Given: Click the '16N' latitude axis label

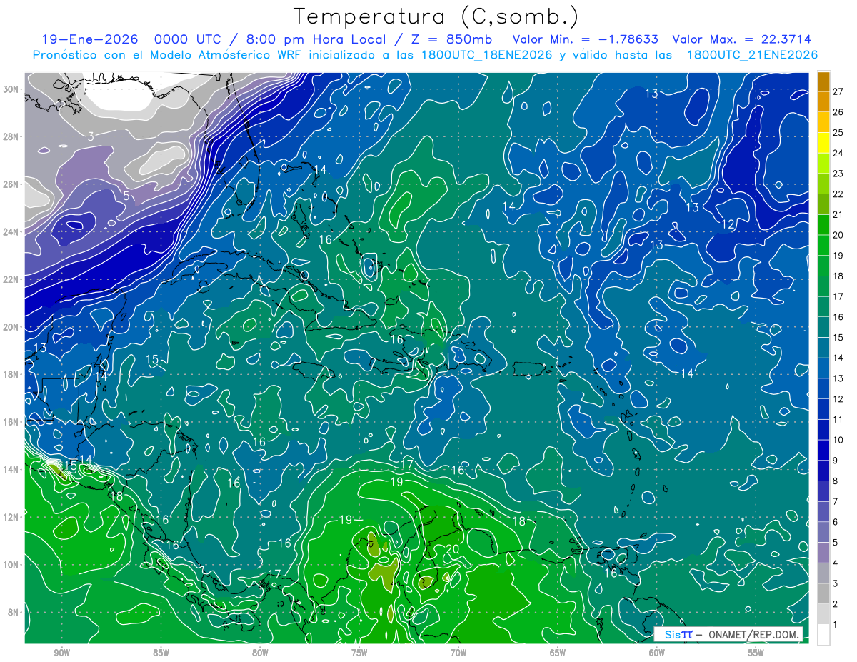Looking at the screenshot, I should (x=12, y=422).
